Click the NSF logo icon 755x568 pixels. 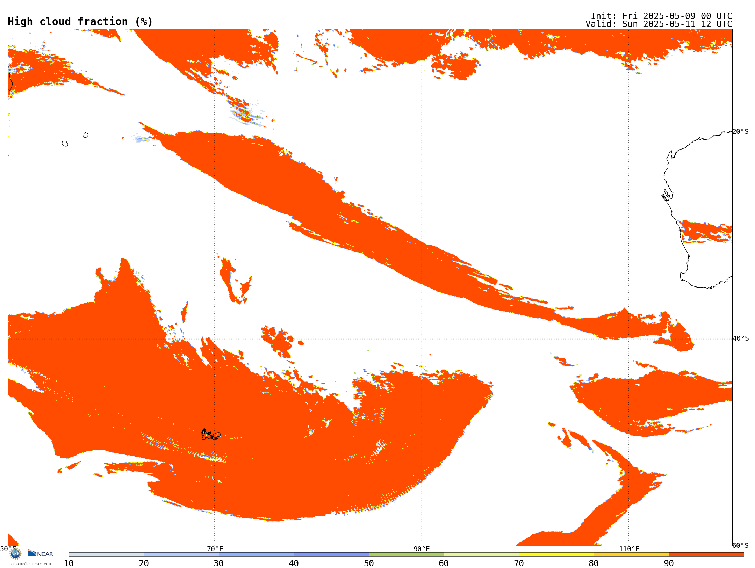(15, 554)
